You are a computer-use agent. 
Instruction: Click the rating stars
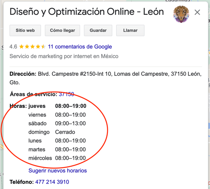pos(32,47)
